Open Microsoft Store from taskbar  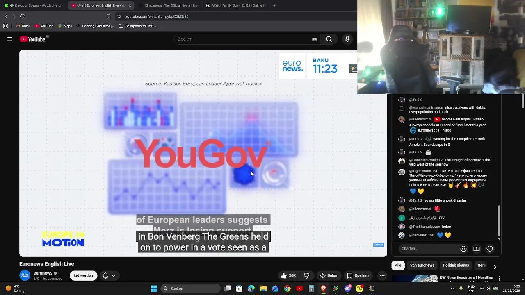pos(239,288)
